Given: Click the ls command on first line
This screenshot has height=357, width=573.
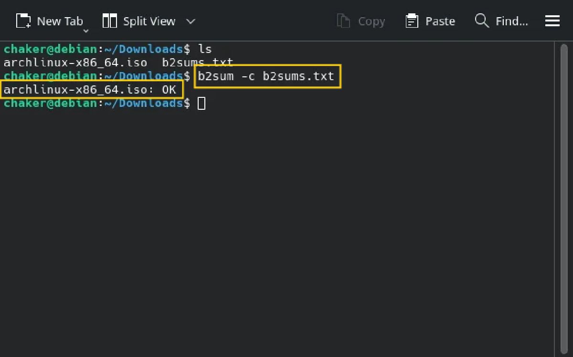Looking at the screenshot, I should tap(205, 49).
